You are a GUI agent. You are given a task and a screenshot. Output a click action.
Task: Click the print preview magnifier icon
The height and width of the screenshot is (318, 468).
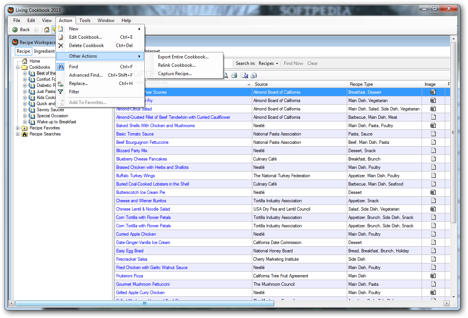pos(225,75)
